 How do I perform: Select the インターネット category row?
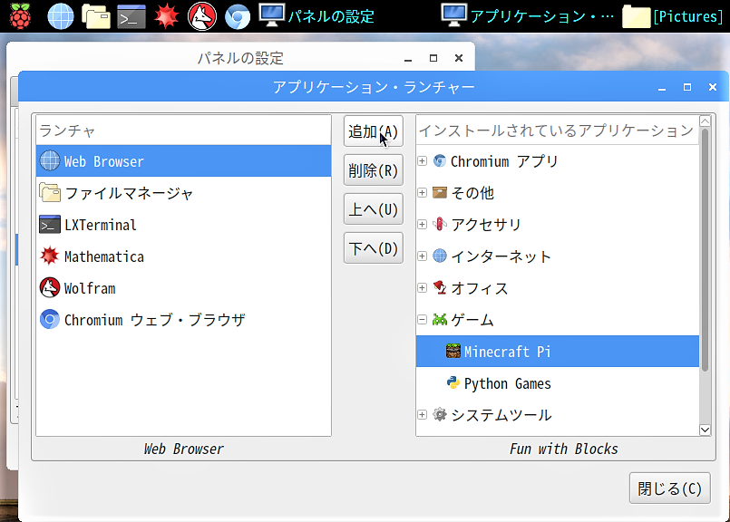pos(558,256)
